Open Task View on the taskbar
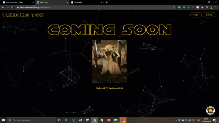The image size is (219, 123). 66,120
